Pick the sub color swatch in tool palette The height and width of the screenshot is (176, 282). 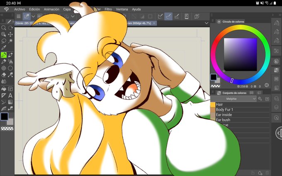click(11, 122)
